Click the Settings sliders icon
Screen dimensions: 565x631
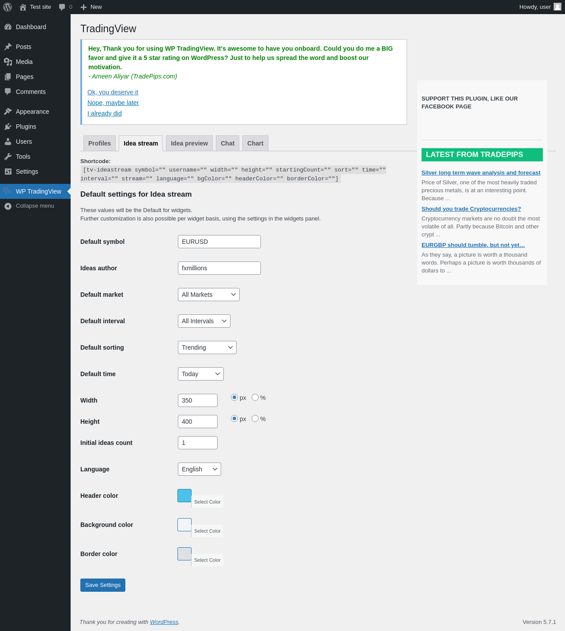(8, 172)
